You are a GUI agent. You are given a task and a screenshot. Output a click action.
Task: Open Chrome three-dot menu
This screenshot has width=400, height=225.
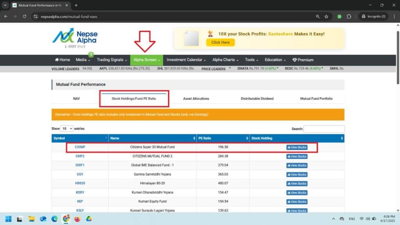pyautogui.click(x=394, y=16)
